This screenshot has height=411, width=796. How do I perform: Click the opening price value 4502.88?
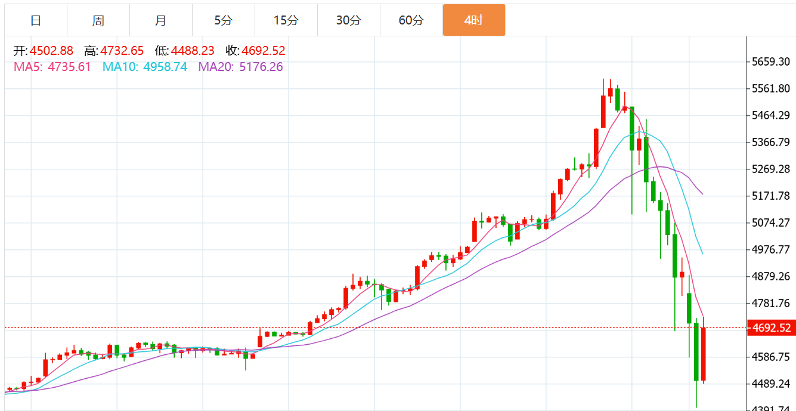51,51
